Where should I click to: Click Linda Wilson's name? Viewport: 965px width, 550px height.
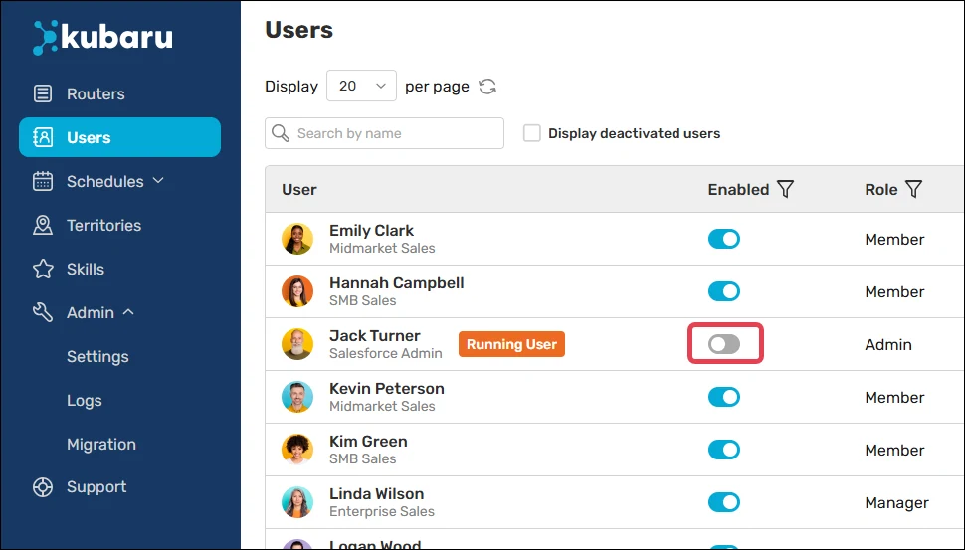coord(377,494)
